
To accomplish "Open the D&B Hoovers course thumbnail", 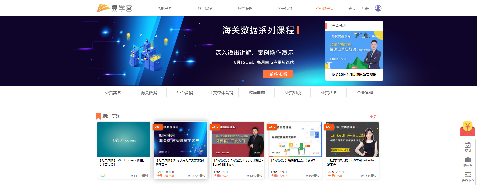I will click(x=124, y=139).
